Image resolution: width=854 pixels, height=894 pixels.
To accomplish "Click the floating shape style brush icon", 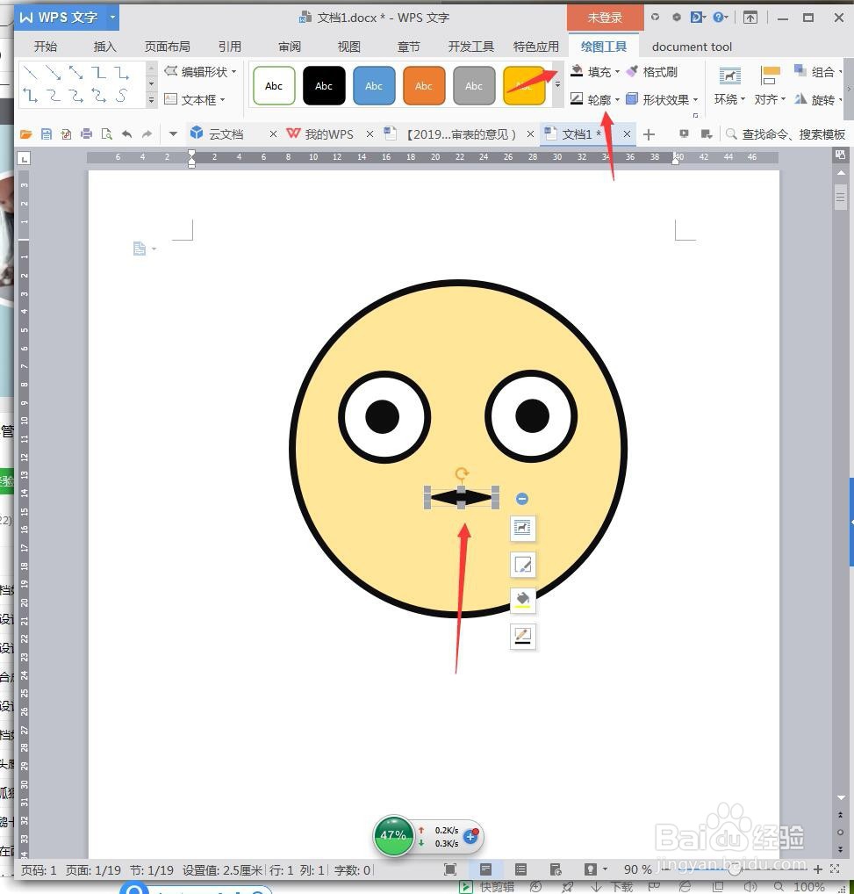I will pyautogui.click(x=522, y=565).
